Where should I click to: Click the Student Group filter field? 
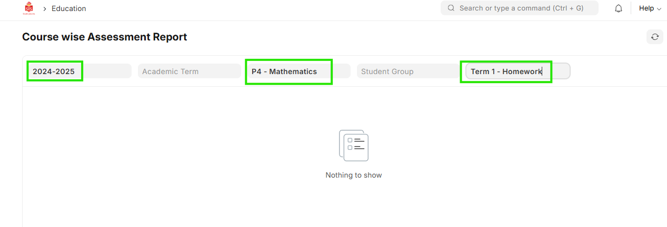[x=408, y=71]
